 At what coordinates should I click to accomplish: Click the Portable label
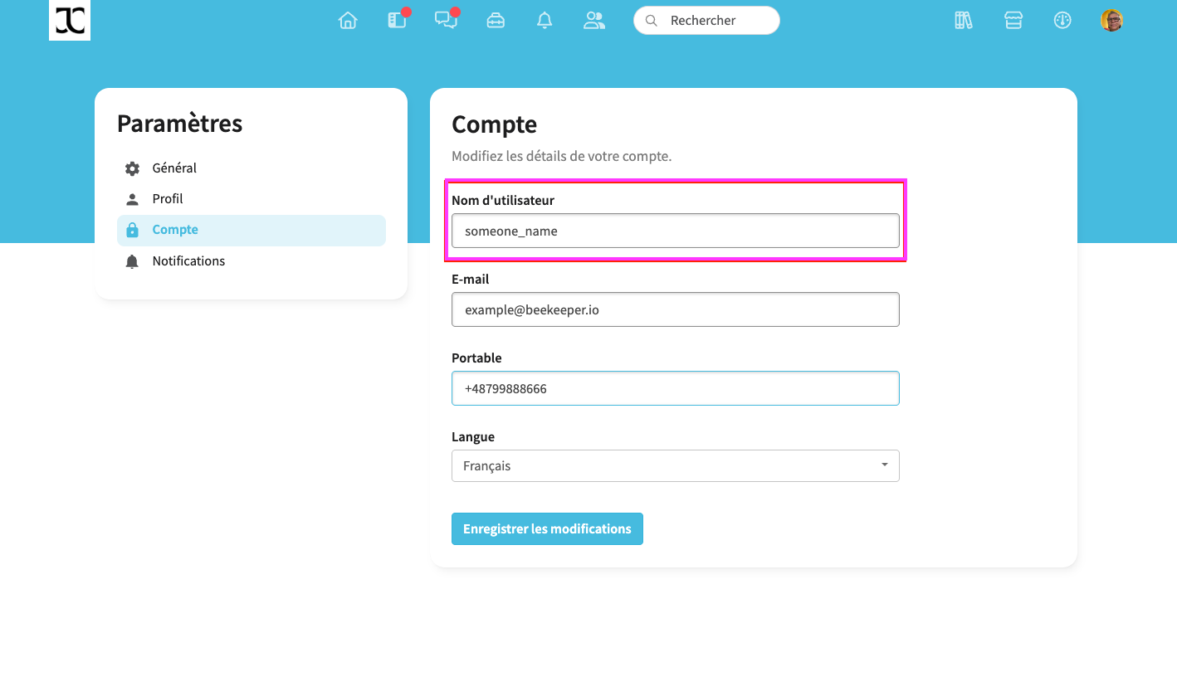pos(476,358)
